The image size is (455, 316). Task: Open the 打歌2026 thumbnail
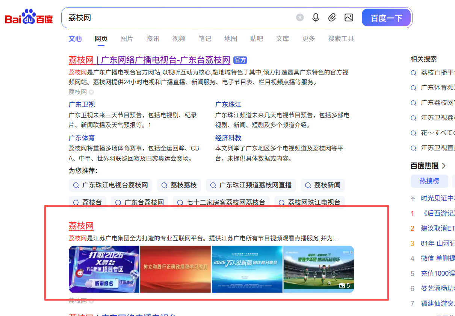tap(104, 269)
